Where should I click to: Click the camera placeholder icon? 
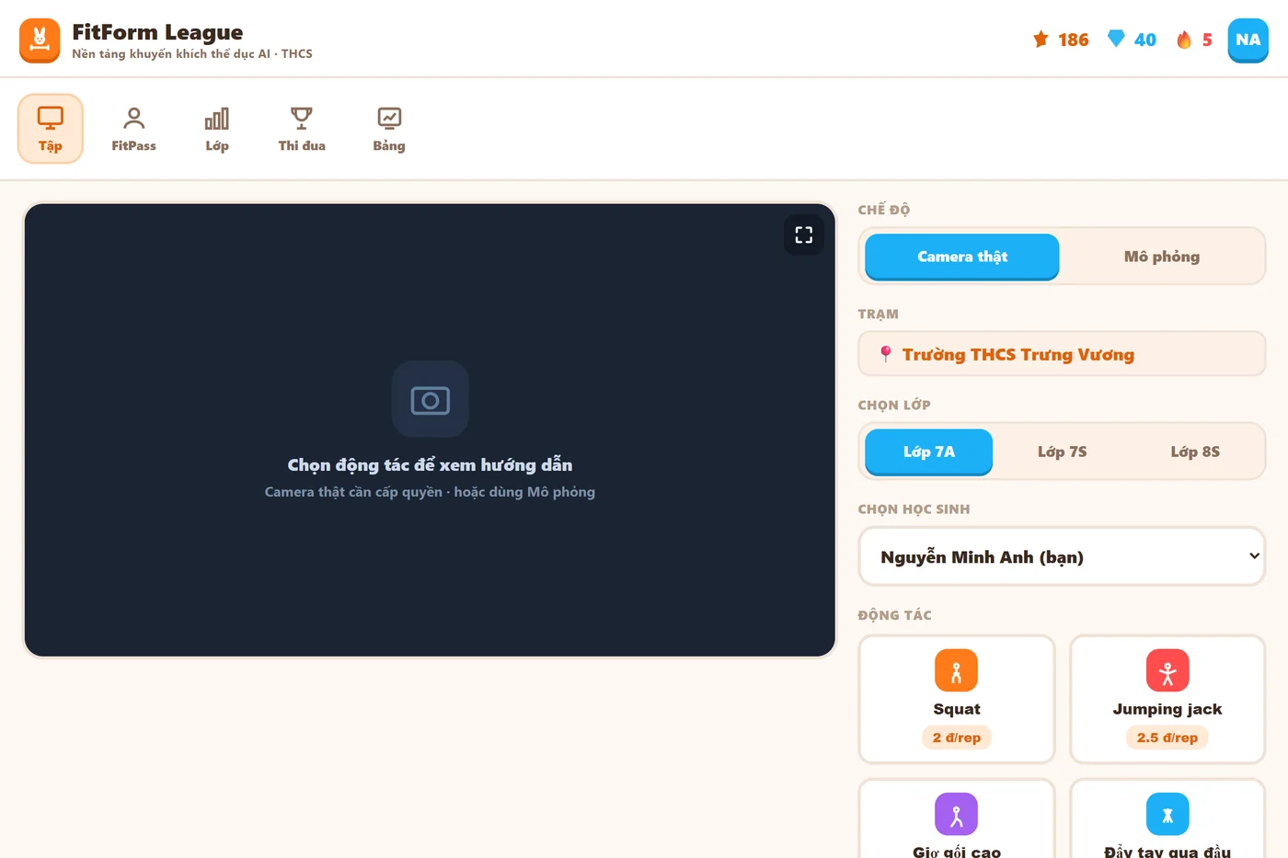click(x=431, y=399)
